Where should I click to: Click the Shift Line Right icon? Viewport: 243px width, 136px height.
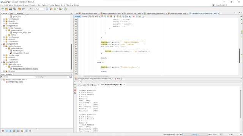pyautogui.click(x=130, y=16)
